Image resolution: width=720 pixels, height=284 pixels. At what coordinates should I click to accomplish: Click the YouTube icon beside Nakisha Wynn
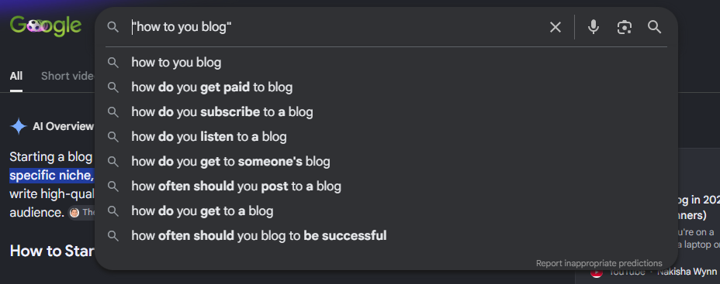click(597, 272)
